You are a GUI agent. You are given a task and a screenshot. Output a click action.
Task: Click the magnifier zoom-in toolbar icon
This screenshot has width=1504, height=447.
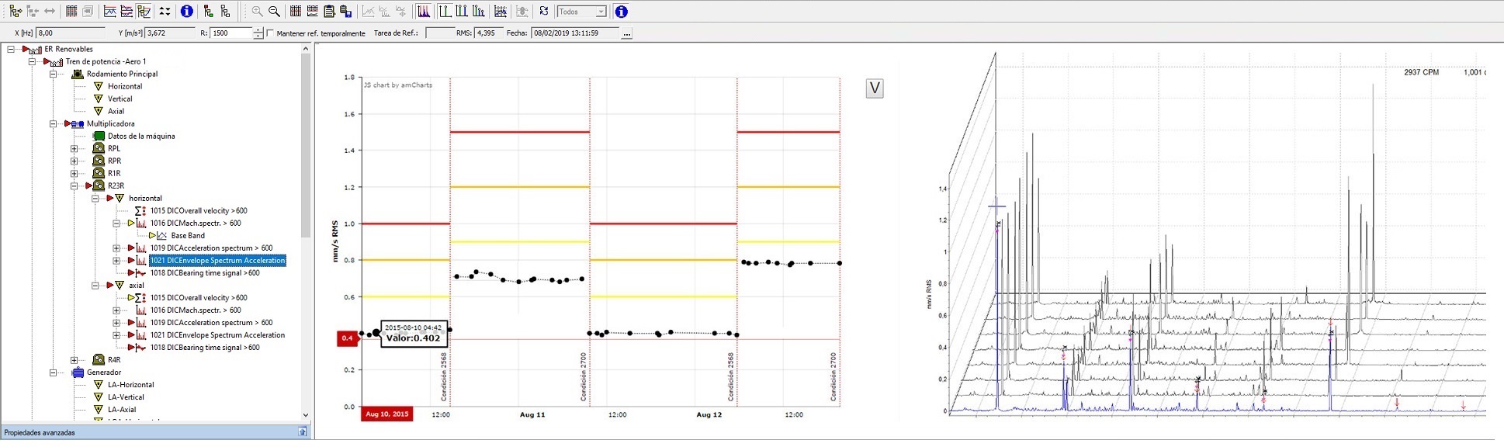pyautogui.click(x=257, y=12)
